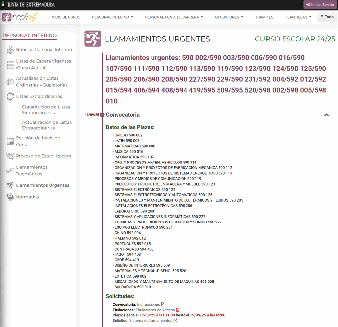This screenshot has height=327, width=338.
Task: Open the Personal Func. de Carrera dropdown
Action: [174, 17]
